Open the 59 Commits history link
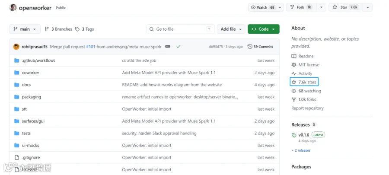Image resolution: width=389 pixels, height=175 pixels. coord(261,47)
